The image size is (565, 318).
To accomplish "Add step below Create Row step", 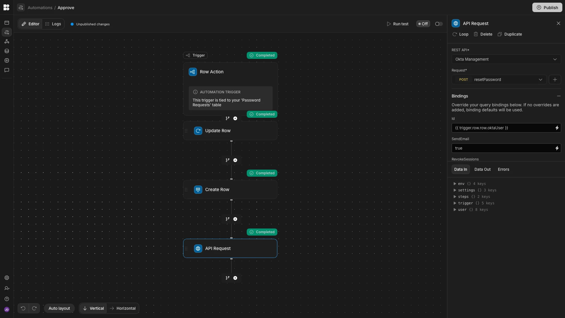I will pyautogui.click(x=235, y=219).
